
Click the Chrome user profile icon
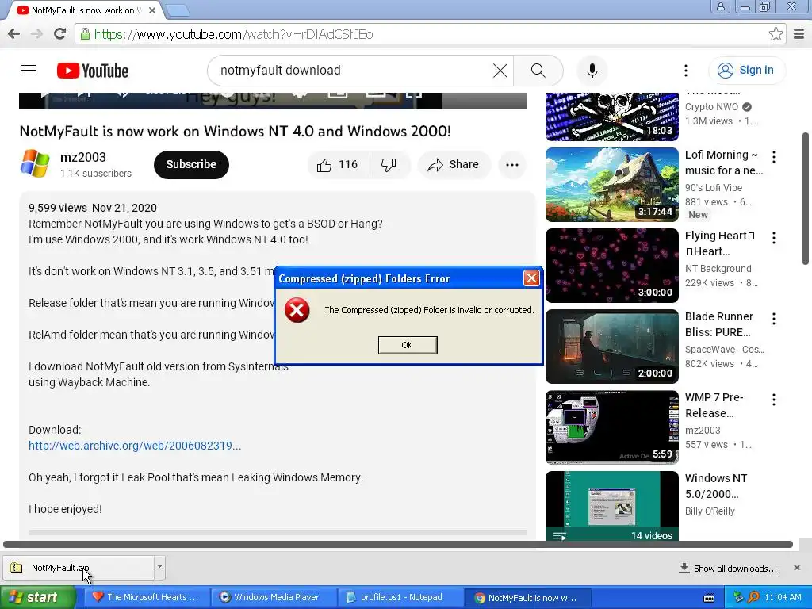720,6
